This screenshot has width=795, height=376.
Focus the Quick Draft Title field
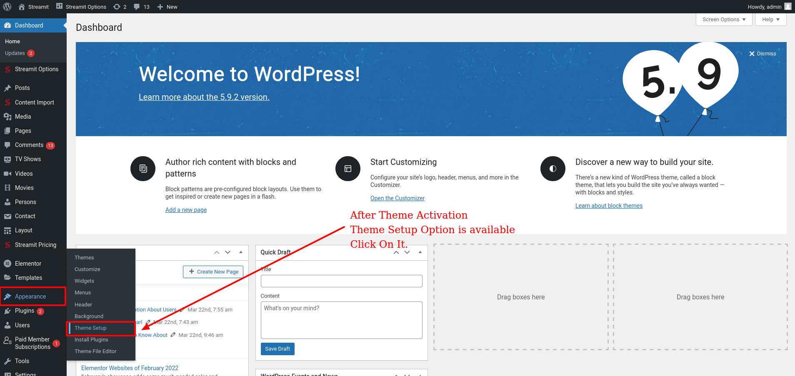pyautogui.click(x=342, y=281)
